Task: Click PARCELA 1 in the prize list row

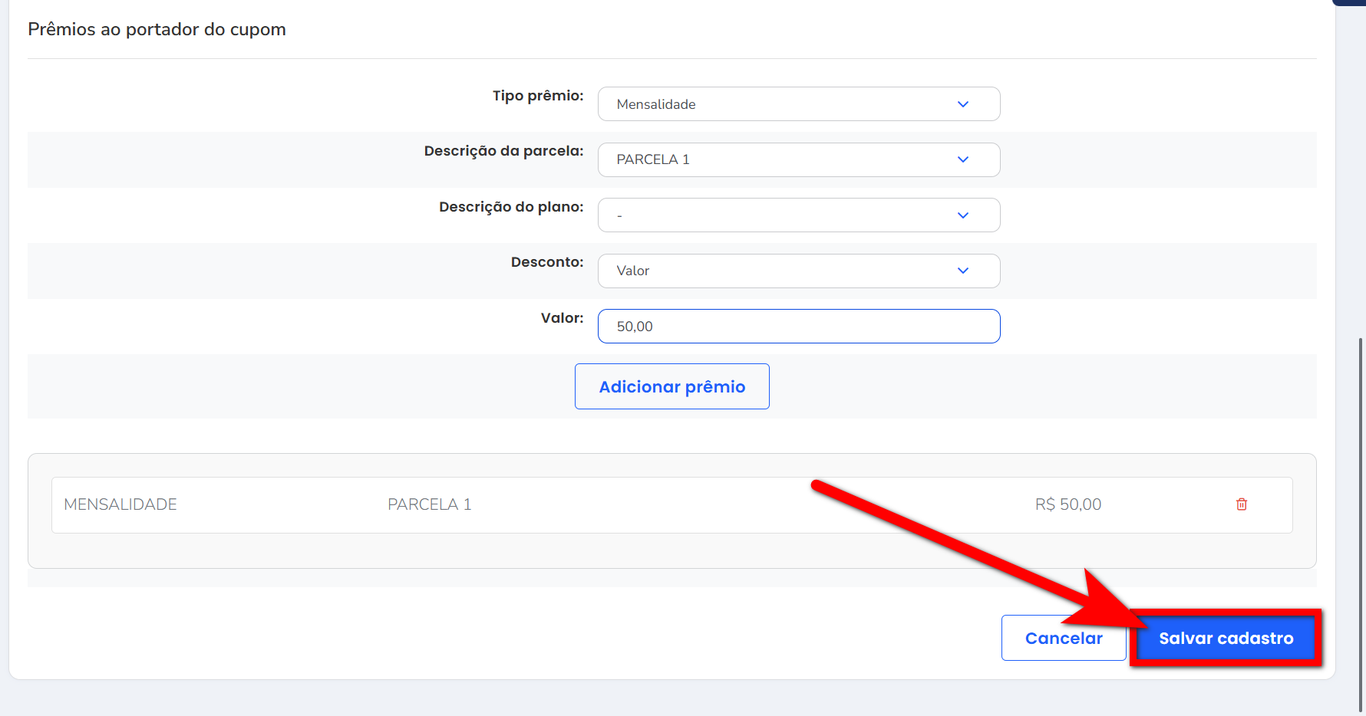Action: [429, 504]
